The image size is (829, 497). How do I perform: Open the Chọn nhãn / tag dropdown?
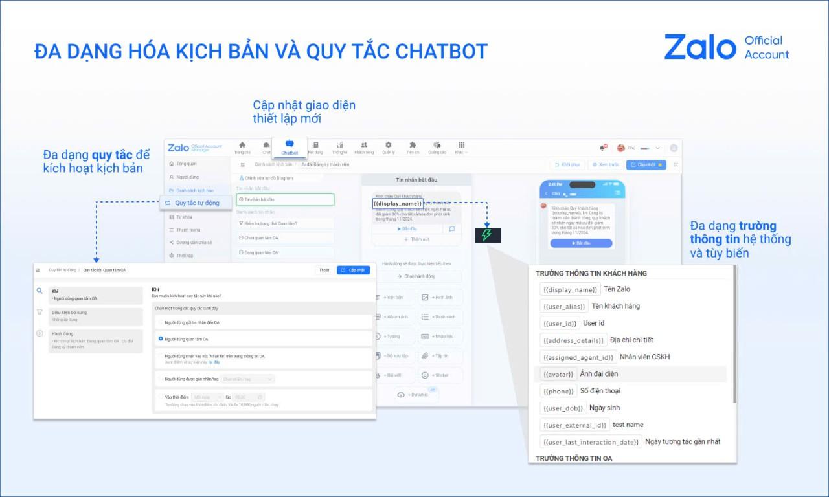tap(247, 379)
